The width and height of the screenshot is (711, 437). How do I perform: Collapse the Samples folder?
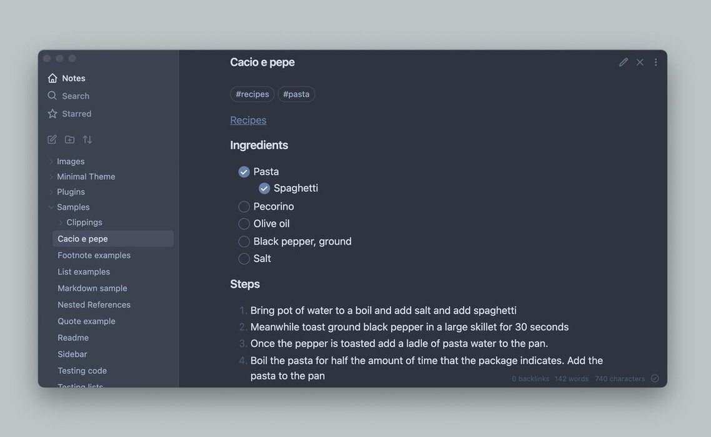click(x=51, y=207)
